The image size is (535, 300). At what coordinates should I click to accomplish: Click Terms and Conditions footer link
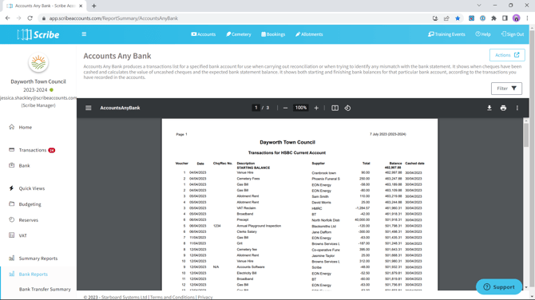click(172, 298)
